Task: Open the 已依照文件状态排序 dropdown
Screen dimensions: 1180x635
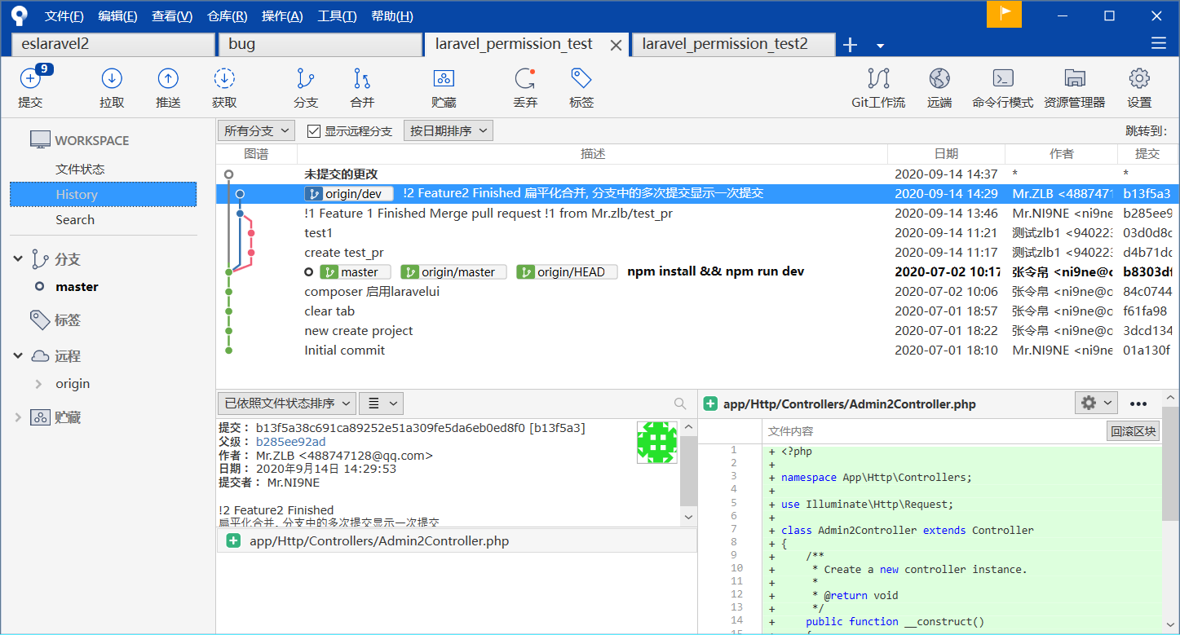Action: [286, 403]
